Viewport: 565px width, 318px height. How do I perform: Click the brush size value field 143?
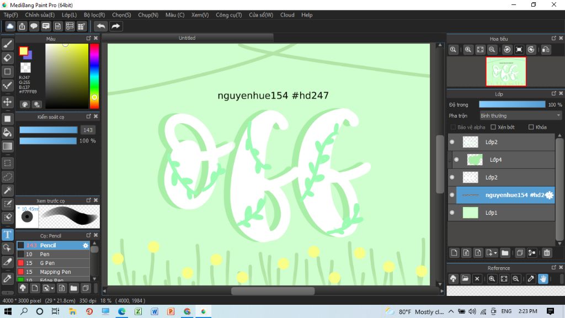(x=88, y=130)
